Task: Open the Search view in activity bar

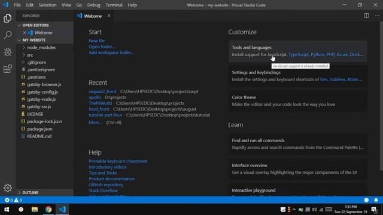Action: [8, 35]
